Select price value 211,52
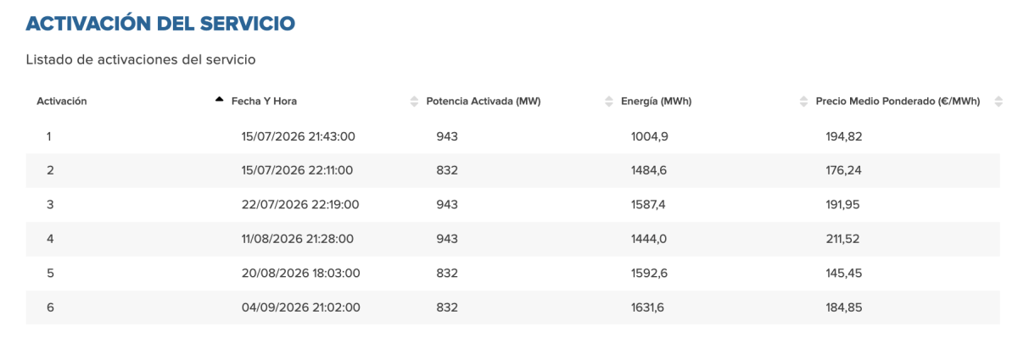 (x=842, y=239)
